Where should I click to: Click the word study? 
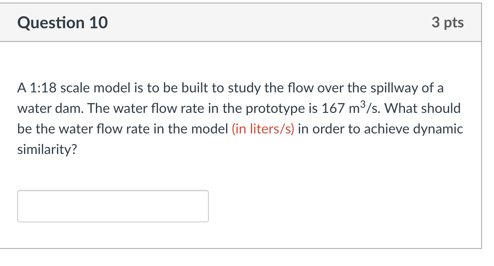[244, 88]
